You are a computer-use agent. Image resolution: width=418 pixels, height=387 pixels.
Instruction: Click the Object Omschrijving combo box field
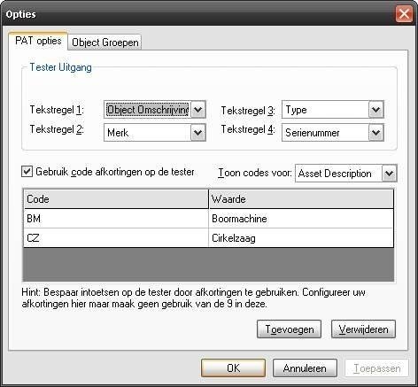pyautogui.click(x=148, y=110)
